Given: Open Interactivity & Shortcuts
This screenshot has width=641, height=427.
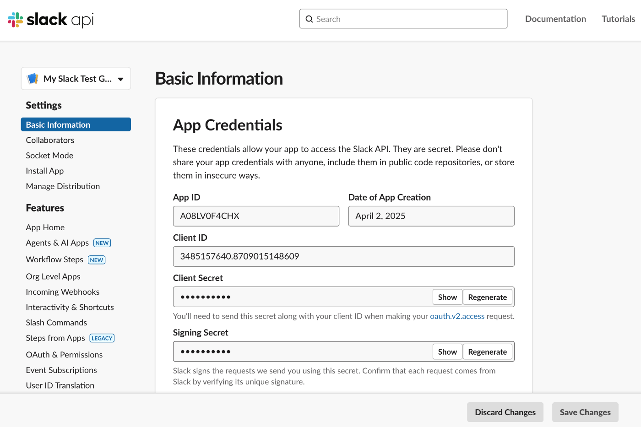Looking at the screenshot, I should coord(70,308).
